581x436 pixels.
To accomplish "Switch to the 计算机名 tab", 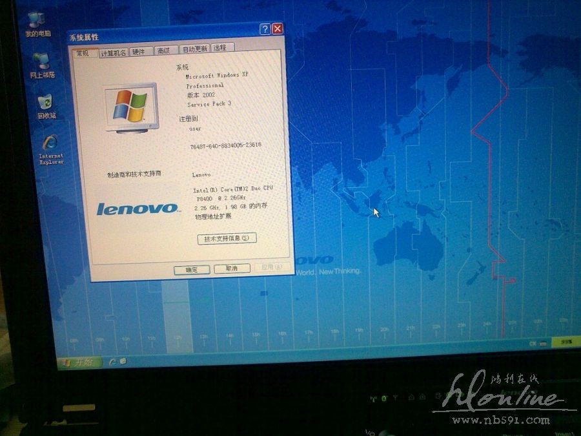I will [114, 53].
